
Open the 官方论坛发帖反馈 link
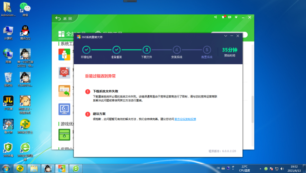pos(185,119)
